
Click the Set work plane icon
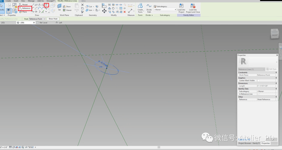tap(59, 7)
